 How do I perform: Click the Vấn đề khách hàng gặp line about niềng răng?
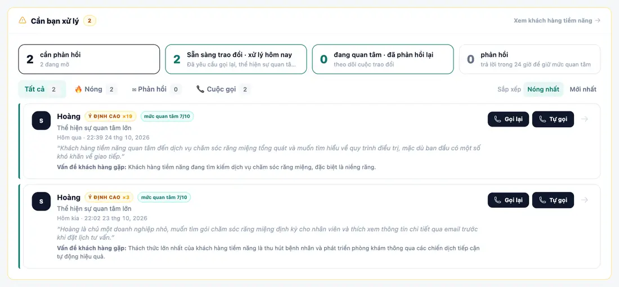[x=216, y=167]
